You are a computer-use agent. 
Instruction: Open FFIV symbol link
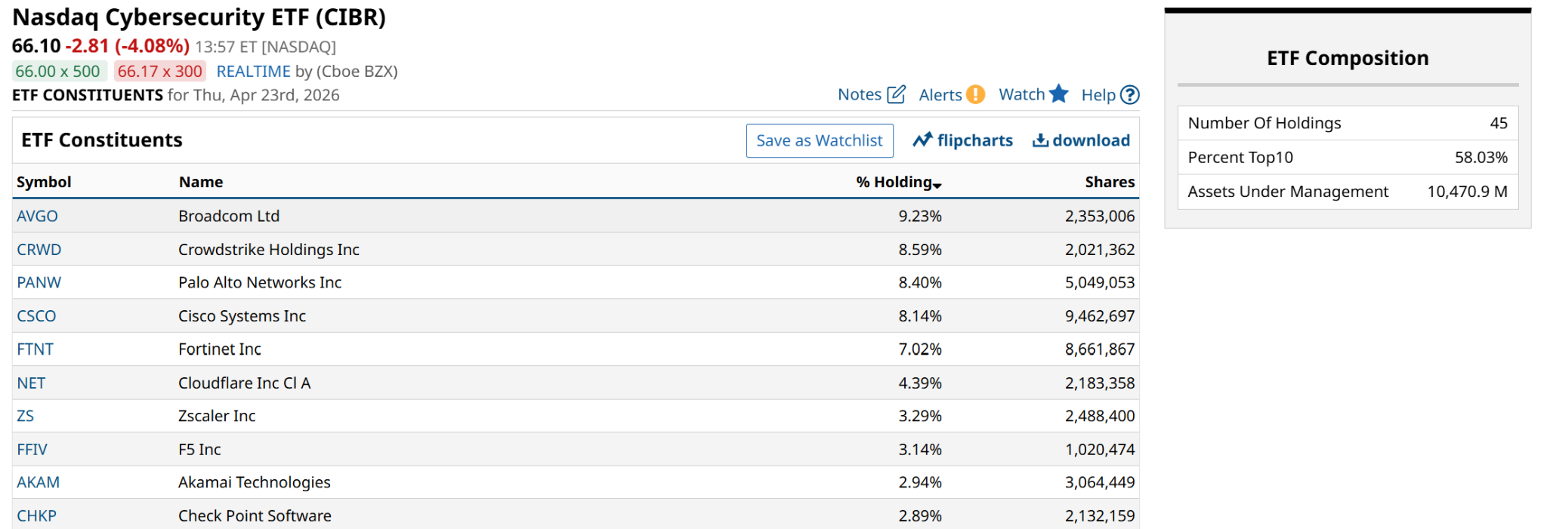click(32, 449)
